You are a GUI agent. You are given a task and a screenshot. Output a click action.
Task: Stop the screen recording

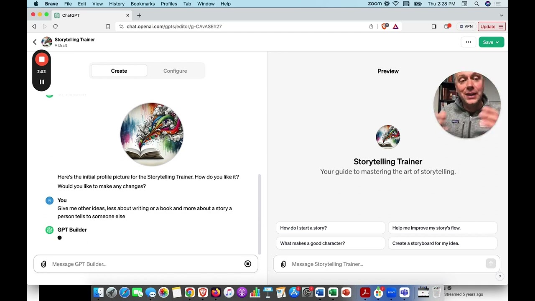[41, 59]
